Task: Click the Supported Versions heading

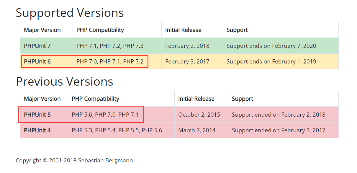Action: (x=70, y=13)
